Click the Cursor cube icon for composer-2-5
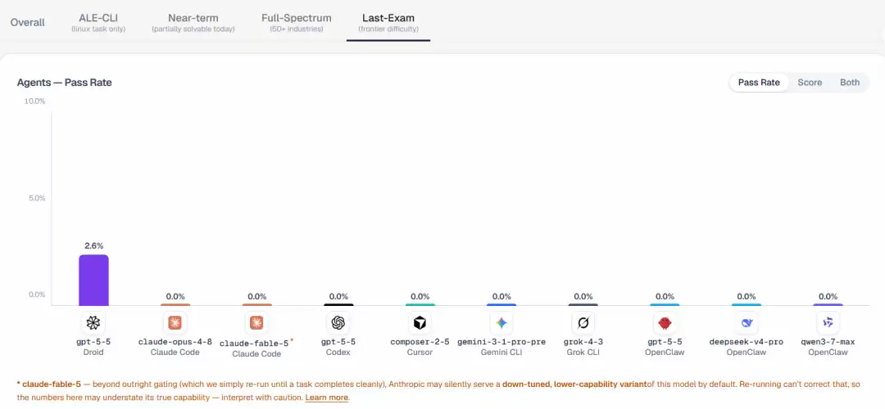The image size is (885, 409). (420, 323)
